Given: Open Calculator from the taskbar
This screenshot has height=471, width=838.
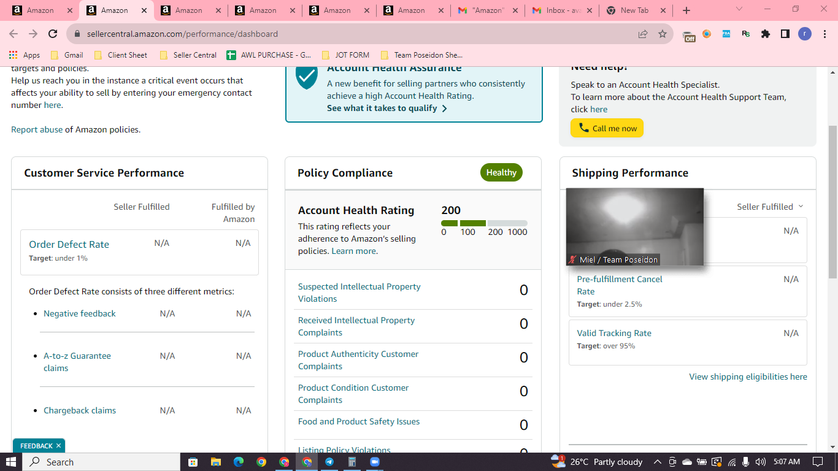Looking at the screenshot, I should (x=352, y=462).
